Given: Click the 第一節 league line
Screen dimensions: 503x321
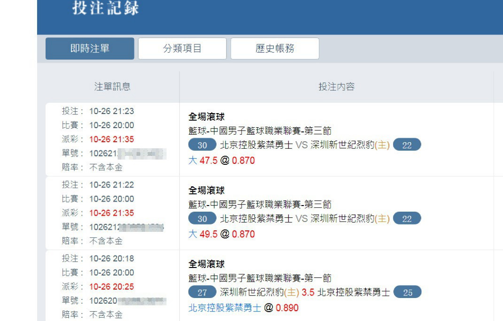Looking at the screenshot, I should coord(260,278).
